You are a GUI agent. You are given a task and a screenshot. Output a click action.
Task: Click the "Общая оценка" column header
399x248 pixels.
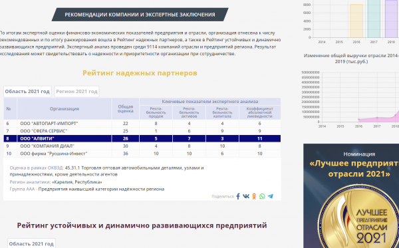126,108
